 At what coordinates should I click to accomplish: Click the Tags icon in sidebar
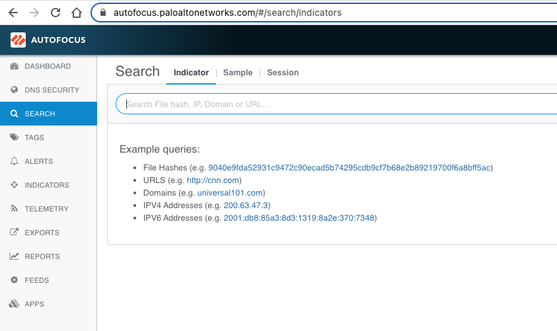coord(15,137)
